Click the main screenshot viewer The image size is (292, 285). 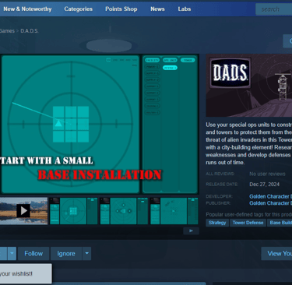[100, 124]
